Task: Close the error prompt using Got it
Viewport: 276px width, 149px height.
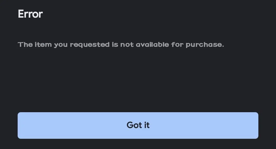Action: click(138, 125)
